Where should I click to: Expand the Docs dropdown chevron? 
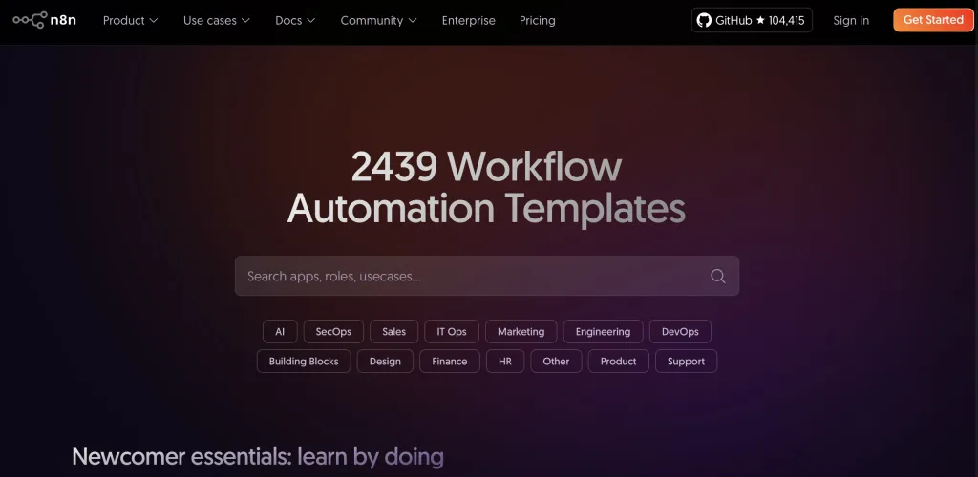[310, 21]
